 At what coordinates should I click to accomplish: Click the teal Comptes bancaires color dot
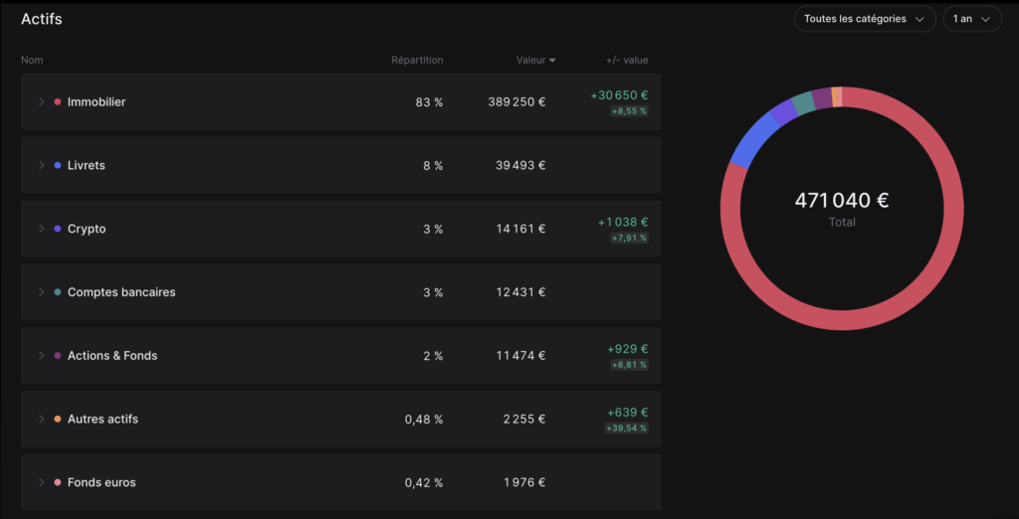pyautogui.click(x=57, y=292)
